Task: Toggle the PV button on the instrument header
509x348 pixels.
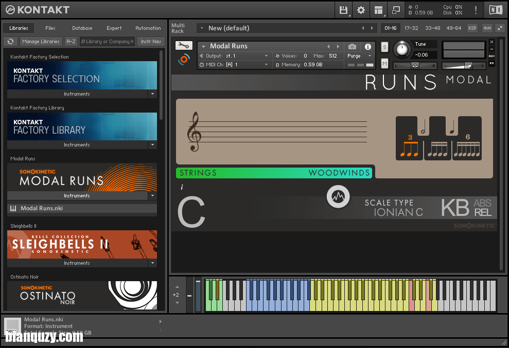Action: point(492,63)
